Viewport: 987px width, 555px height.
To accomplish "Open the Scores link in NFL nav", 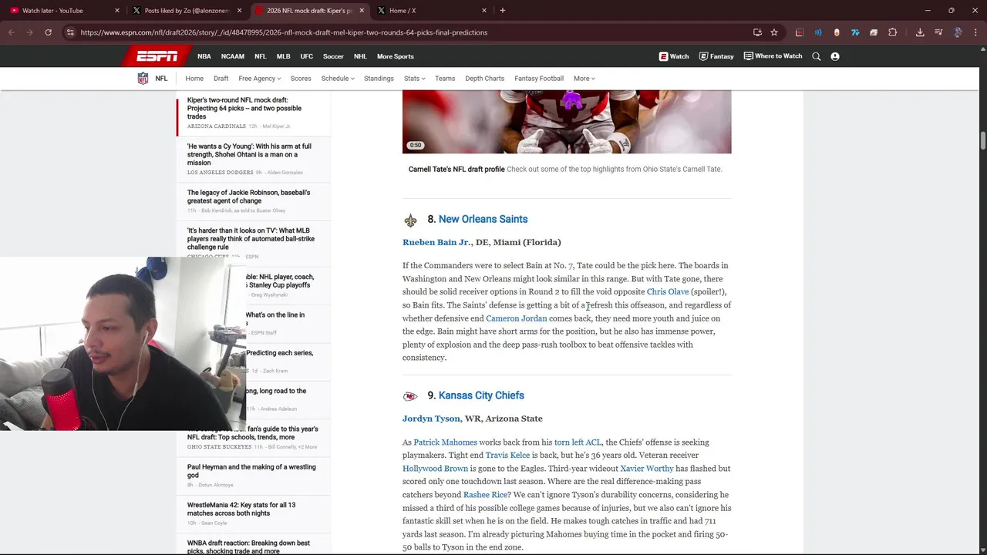I will [x=301, y=79].
